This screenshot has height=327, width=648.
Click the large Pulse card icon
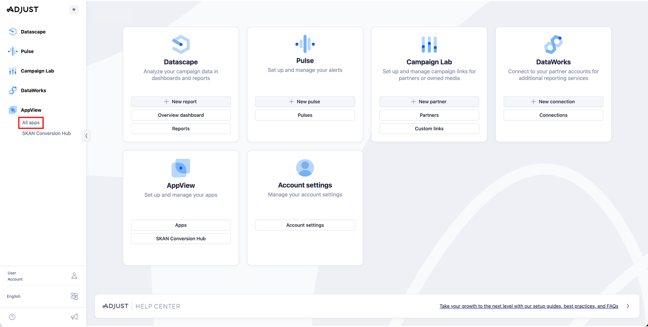click(x=305, y=44)
